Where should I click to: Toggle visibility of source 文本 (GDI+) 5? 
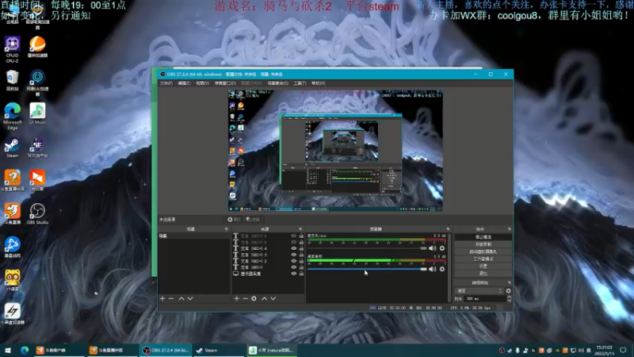point(294,236)
